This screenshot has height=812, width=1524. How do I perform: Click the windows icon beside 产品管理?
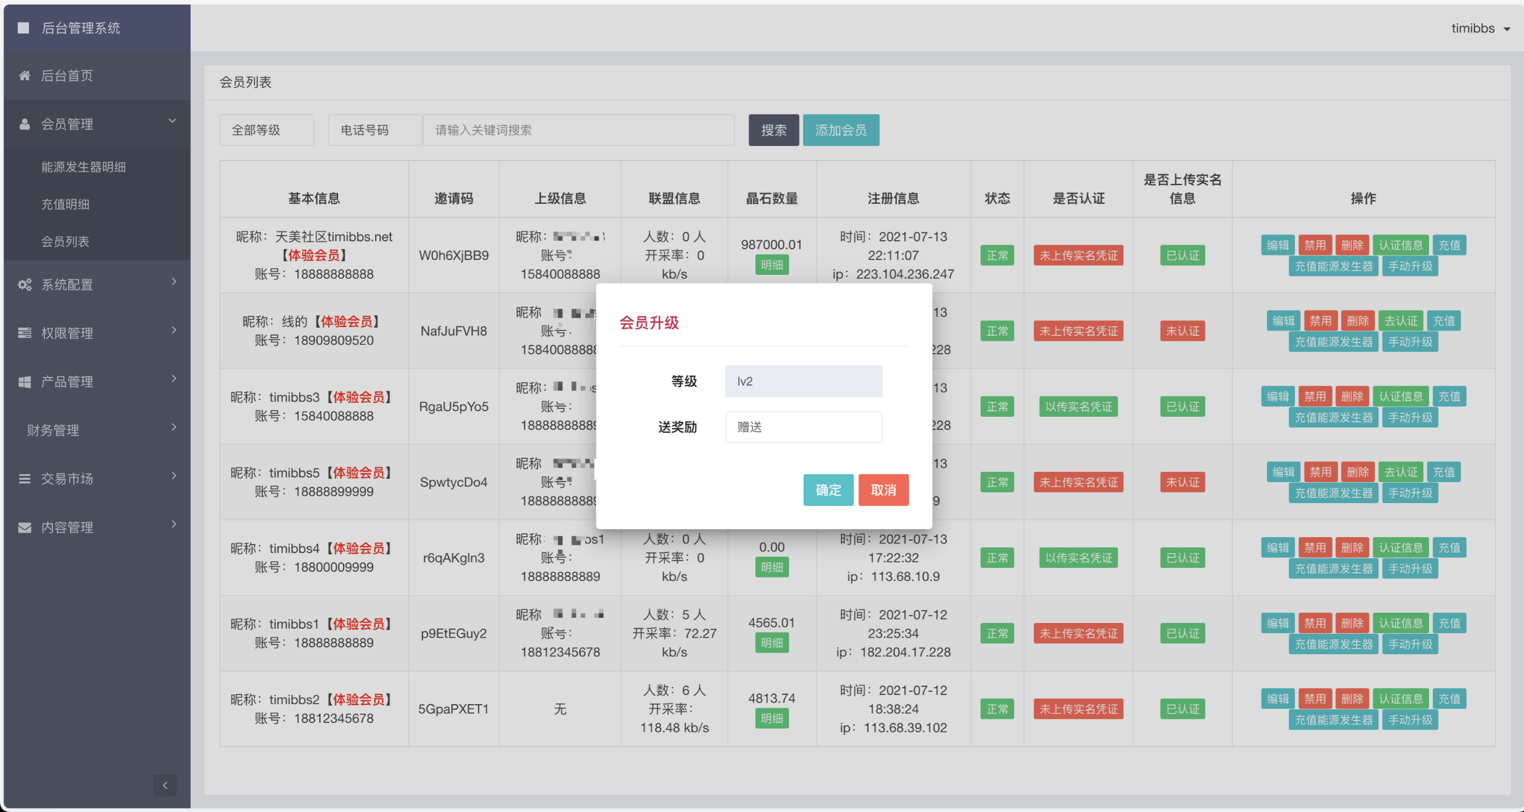click(24, 382)
